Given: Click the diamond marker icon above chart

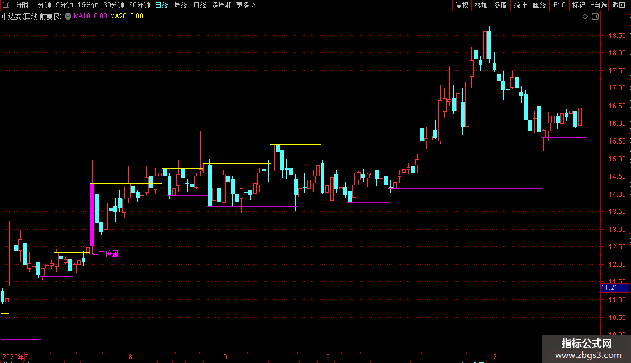Looking at the screenshot, I should [585, 17].
